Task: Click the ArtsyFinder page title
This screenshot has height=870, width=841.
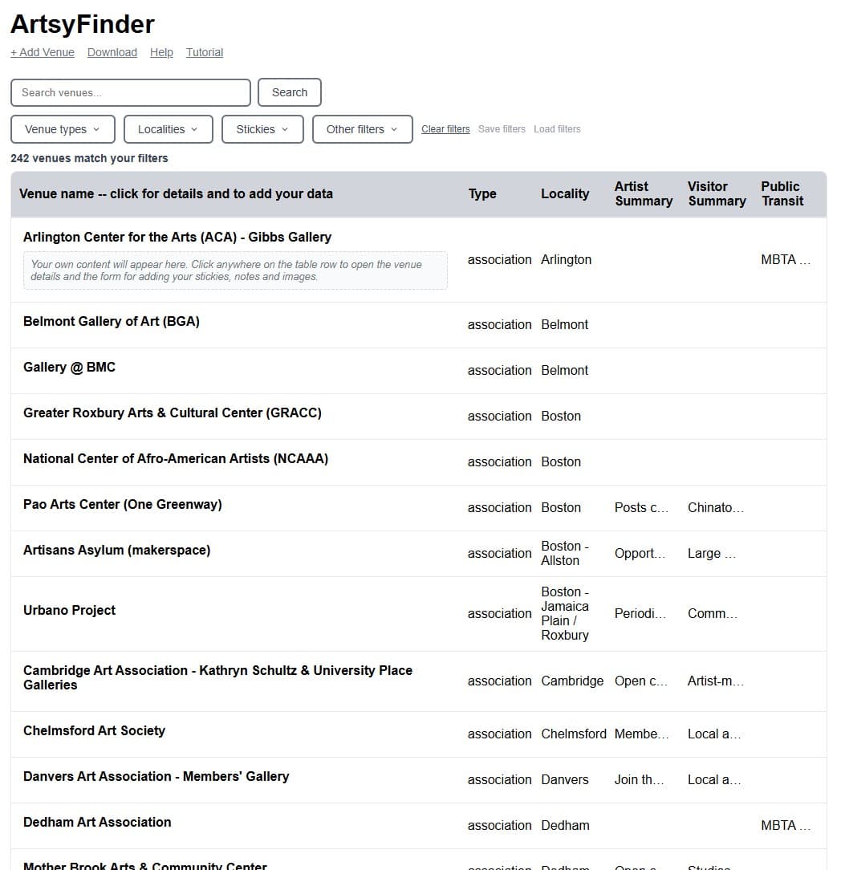Action: tap(82, 24)
